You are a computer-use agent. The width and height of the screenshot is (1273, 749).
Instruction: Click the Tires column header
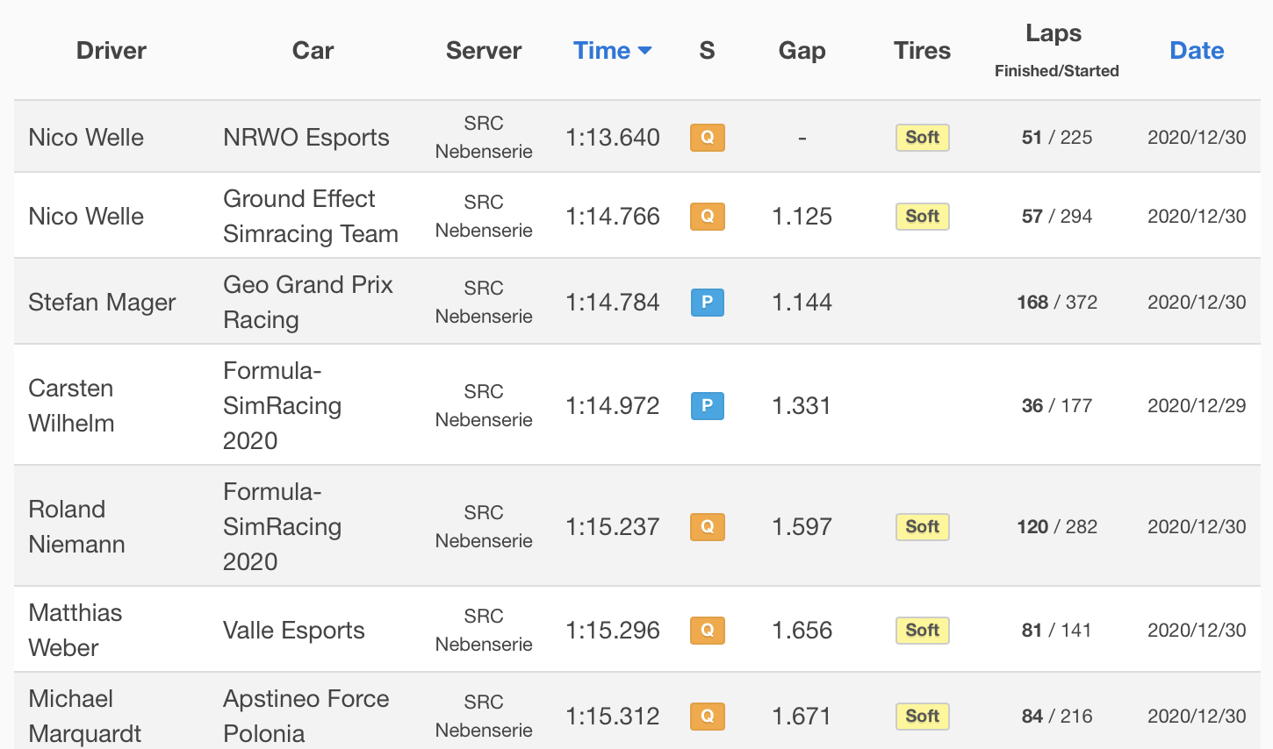click(922, 51)
